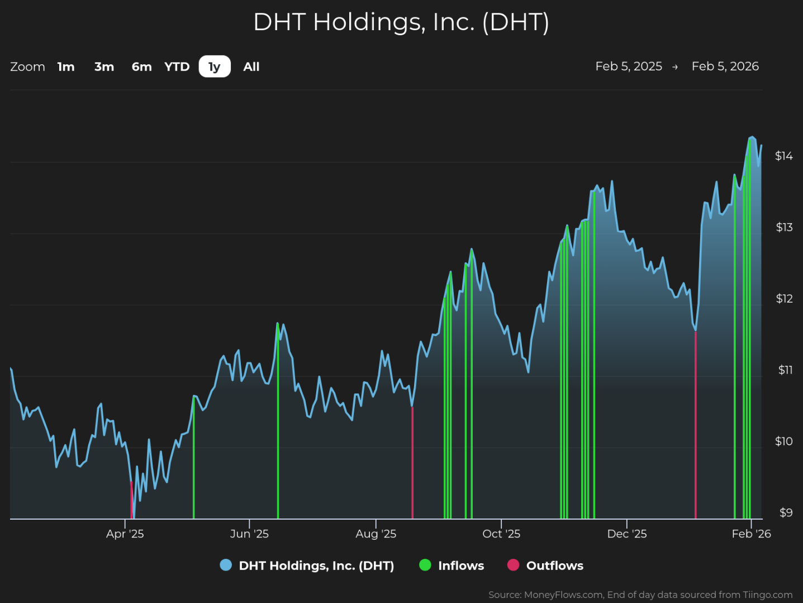Click the Apr '25 axis label
Screen dimensions: 803x603
(x=125, y=534)
